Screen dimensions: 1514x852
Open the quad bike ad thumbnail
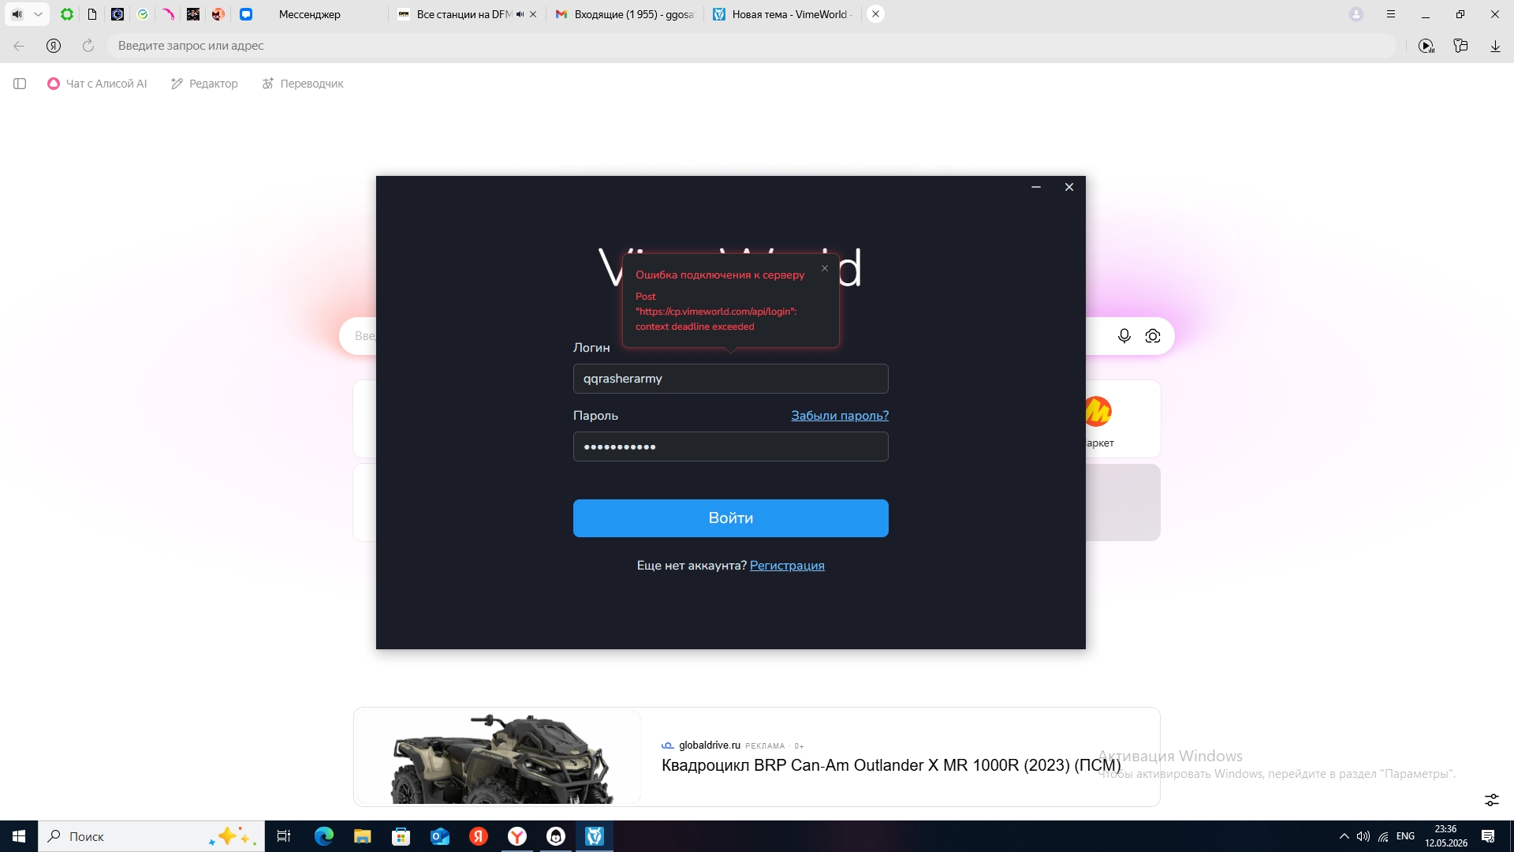click(498, 757)
